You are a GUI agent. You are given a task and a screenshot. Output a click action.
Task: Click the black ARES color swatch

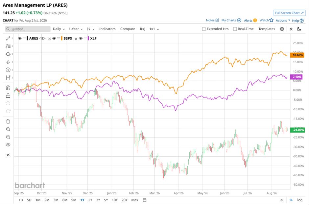[x=27, y=38]
